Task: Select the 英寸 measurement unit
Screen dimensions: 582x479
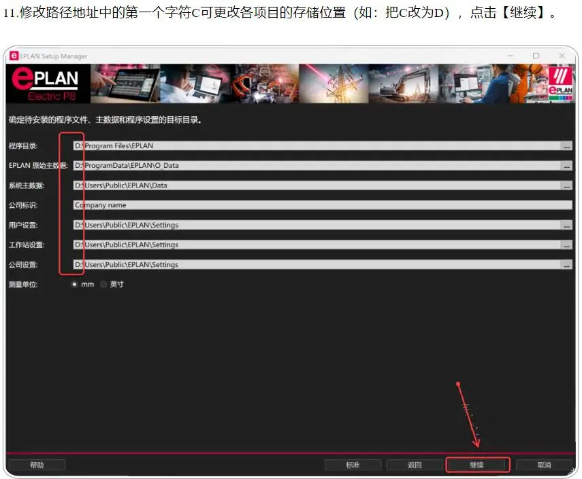Action: point(103,284)
